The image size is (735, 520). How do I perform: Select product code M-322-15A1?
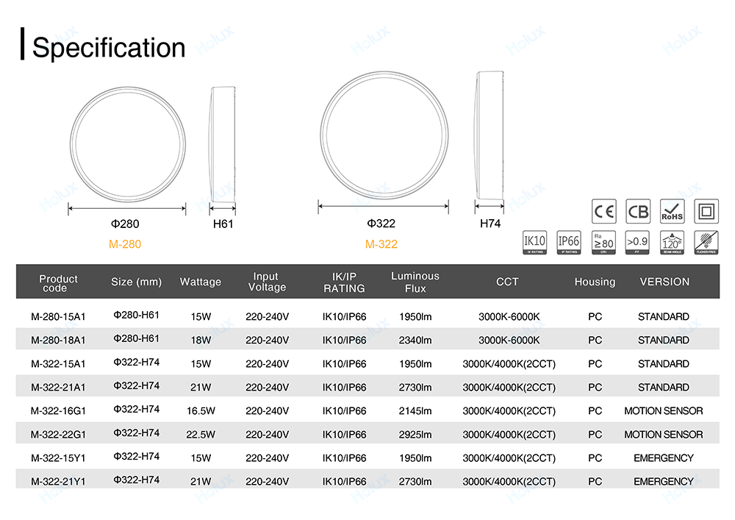58,364
